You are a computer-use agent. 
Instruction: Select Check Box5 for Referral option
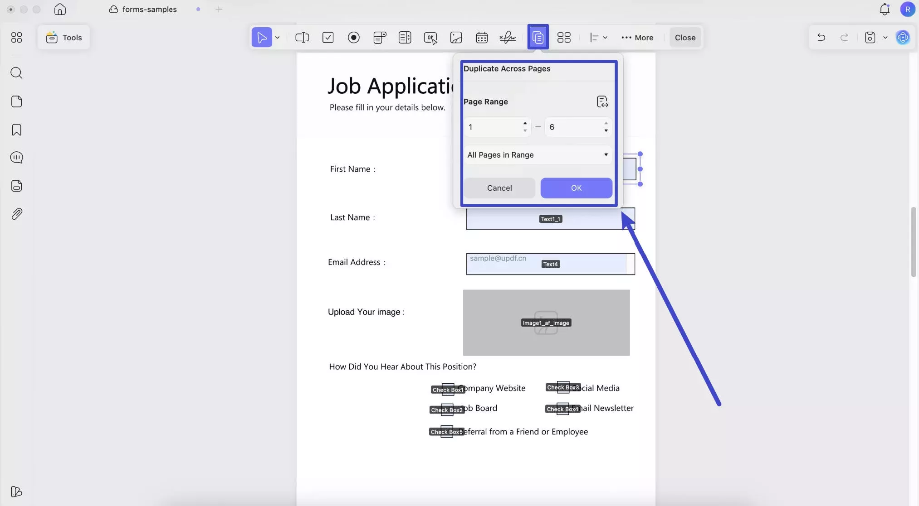click(x=447, y=432)
